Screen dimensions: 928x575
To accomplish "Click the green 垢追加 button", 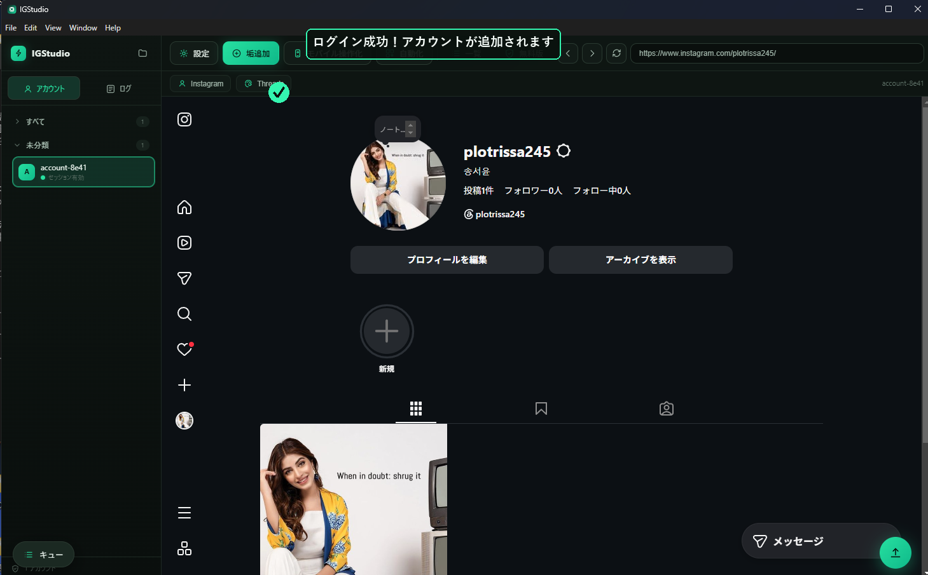I will pyautogui.click(x=251, y=53).
